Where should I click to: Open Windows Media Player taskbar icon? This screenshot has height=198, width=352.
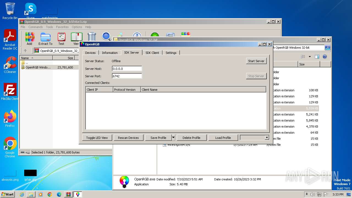[x=40, y=194]
